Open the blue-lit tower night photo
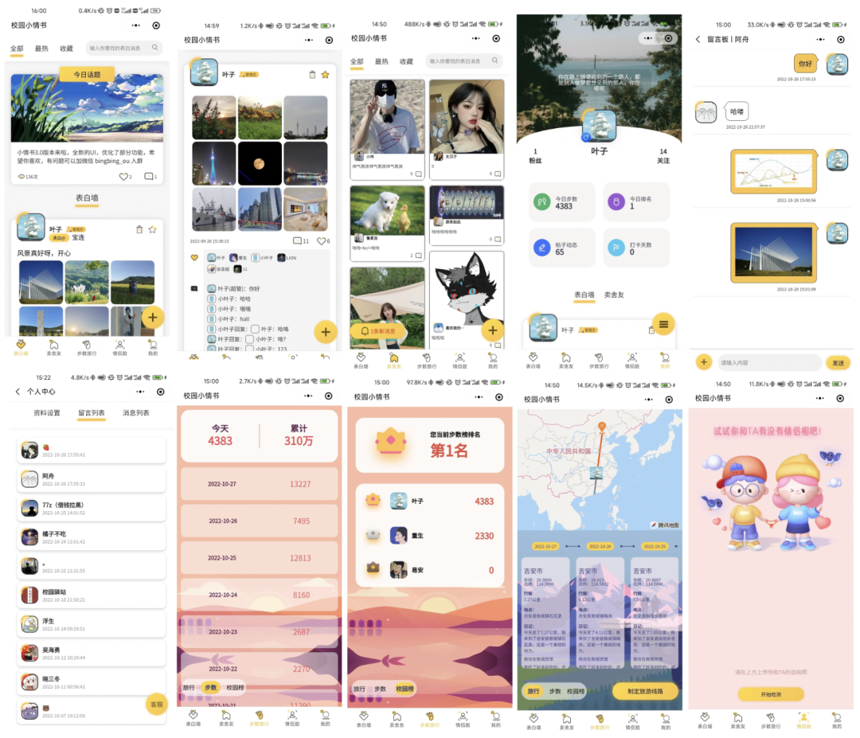Viewport: 860px width, 738px height. coord(214,163)
